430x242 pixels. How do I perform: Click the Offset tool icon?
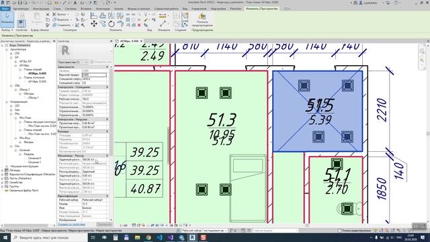(x=103, y=15)
